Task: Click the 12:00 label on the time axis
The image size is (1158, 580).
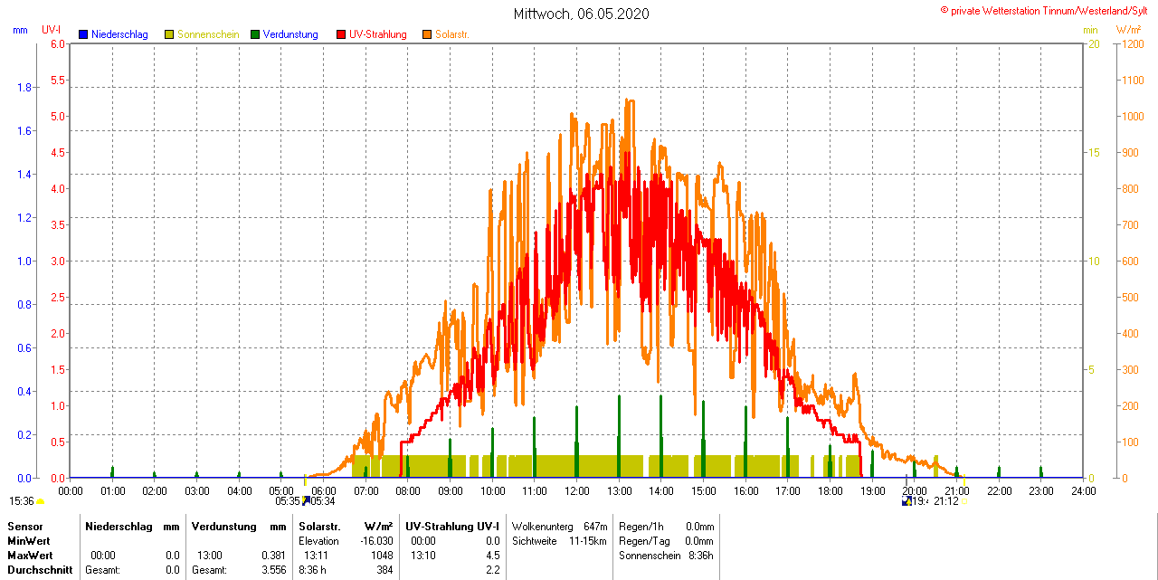Action: coord(576,490)
